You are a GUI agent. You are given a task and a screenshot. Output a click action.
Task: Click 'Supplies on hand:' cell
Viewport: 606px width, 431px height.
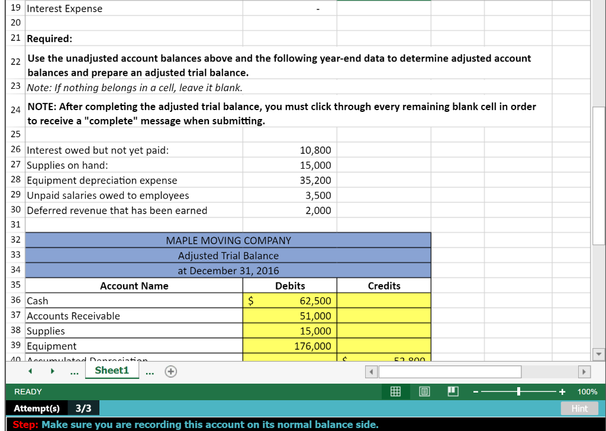(x=134, y=165)
